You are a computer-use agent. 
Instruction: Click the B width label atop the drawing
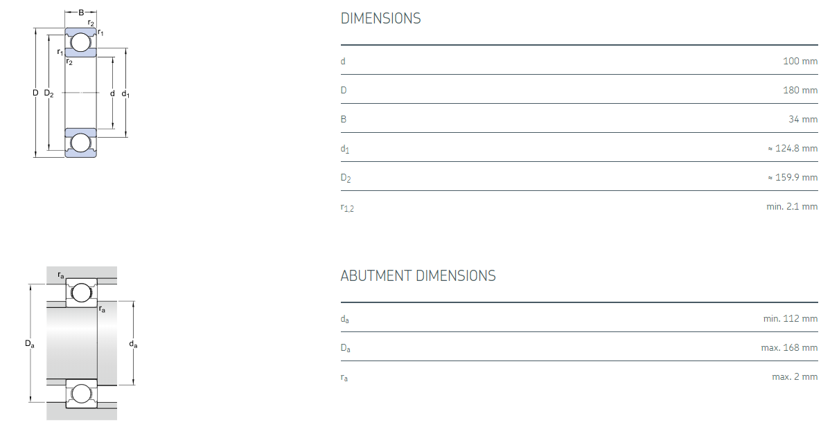coord(81,12)
